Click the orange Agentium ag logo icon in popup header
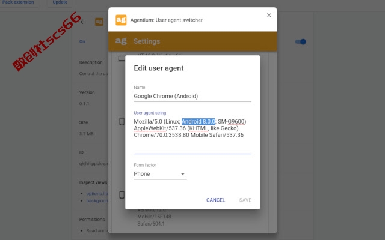This screenshot has width=385, height=240. [x=121, y=20]
